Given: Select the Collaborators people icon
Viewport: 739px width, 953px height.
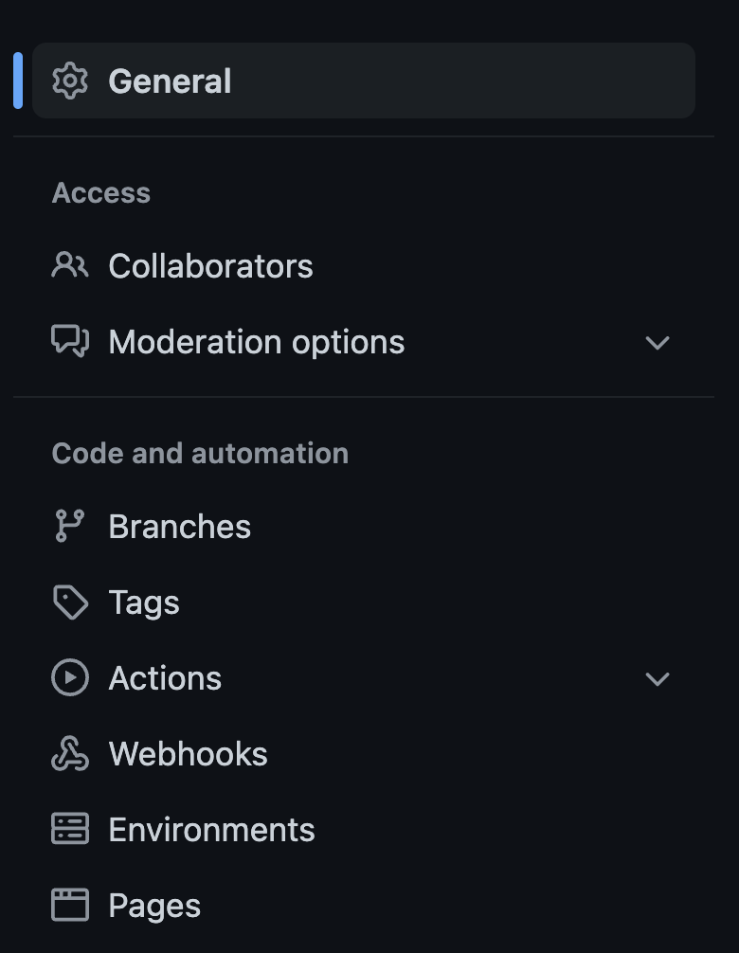Looking at the screenshot, I should pyautogui.click(x=68, y=266).
